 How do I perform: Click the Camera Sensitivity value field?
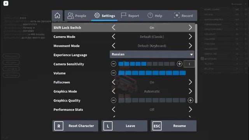click(x=189, y=64)
